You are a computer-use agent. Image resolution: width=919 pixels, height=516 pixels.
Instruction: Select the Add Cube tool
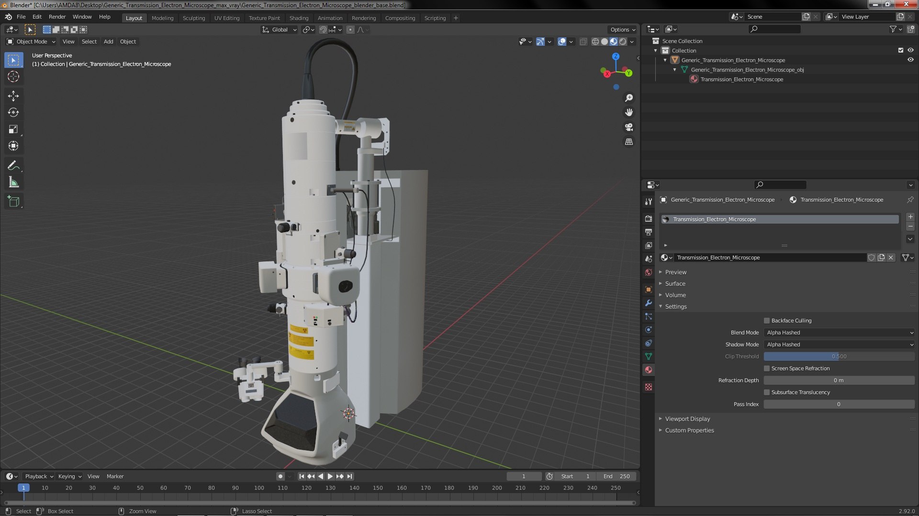pos(13,201)
